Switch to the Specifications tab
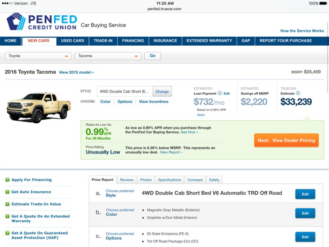Screen dimensions: 329x247 [169, 180]
